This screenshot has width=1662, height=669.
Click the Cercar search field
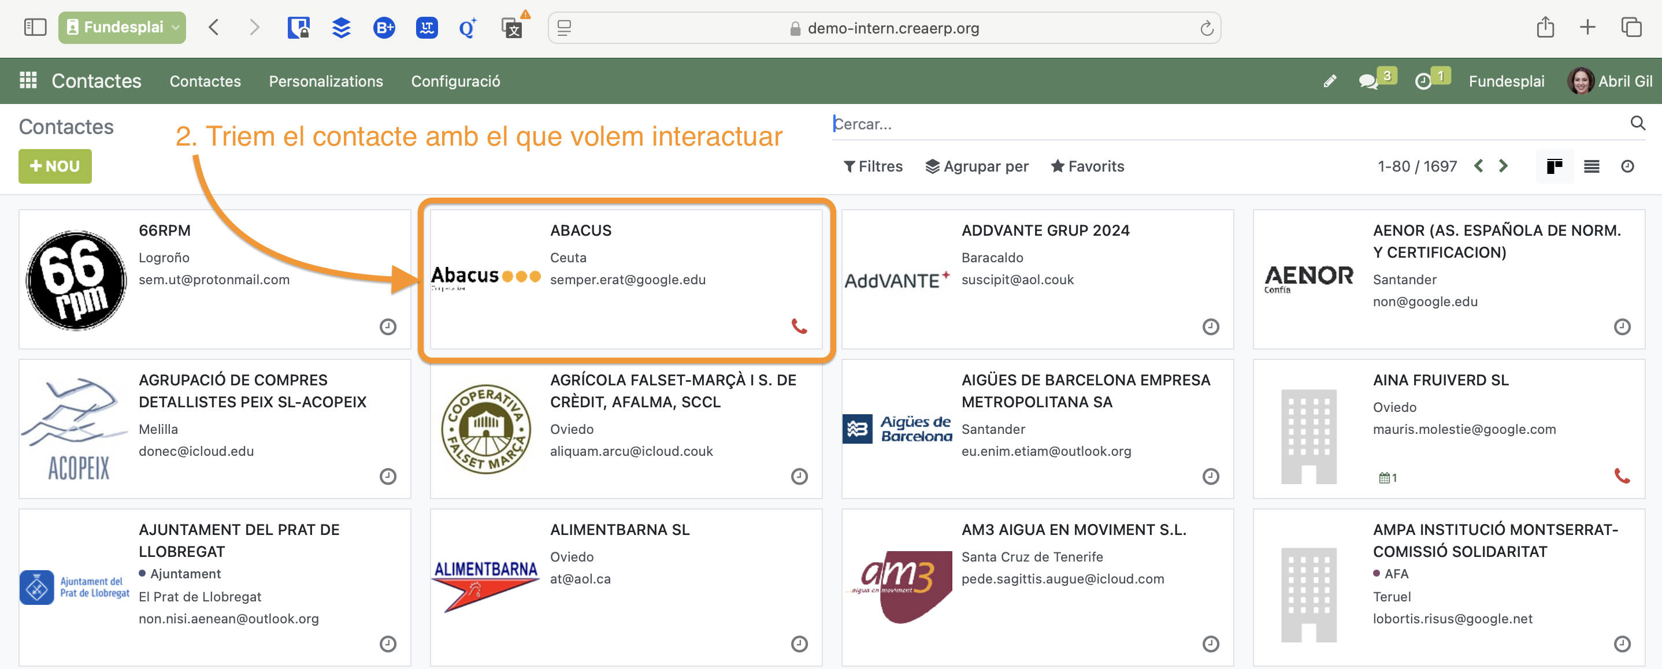pyautogui.click(x=1226, y=124)
